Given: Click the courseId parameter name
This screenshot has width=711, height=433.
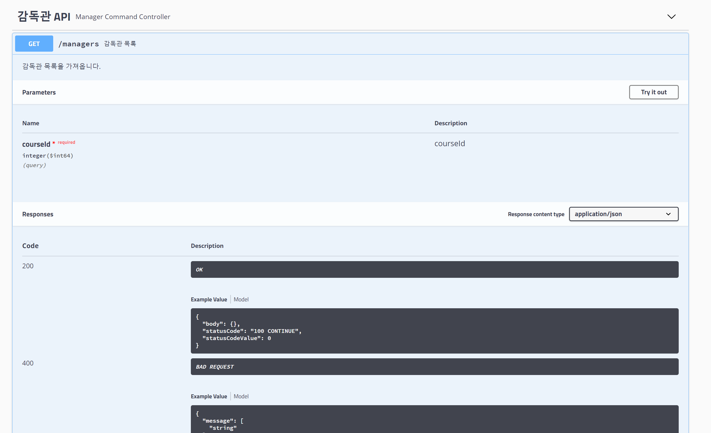Looking at the screenshot, I should point(36,144).
